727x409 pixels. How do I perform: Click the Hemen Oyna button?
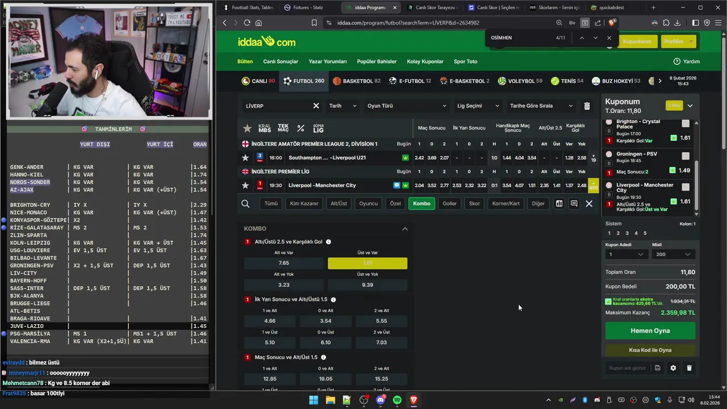tap(650, 331)
